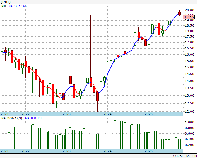197x158 pixels.
Task: Click 2021 on price chart time axis
Action: click(5, 114)
